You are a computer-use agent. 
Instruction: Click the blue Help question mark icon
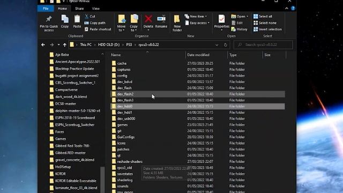click(x=293, y=9)
